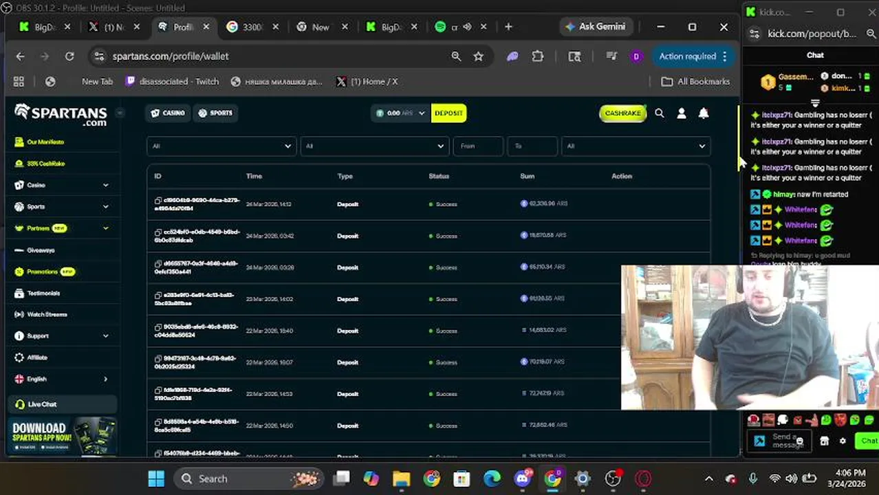This screenshot has height=495, width=879.
Task: Click the purple extension icon in toolbar
Action: point(512,56)
